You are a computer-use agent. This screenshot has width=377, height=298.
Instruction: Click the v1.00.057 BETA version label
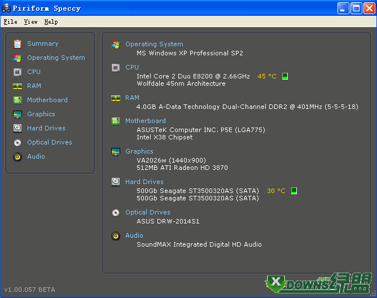tap(29, 290)
